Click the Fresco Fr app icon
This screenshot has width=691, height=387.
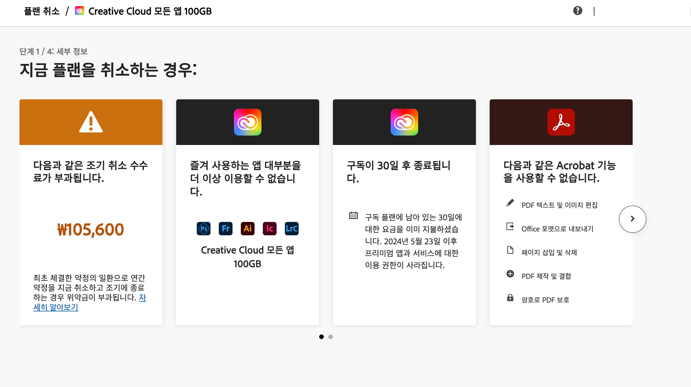[x=226, y=229]
